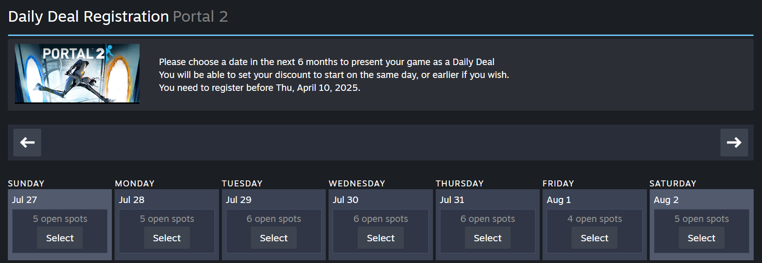Click the Portal 2 game cover image

77,73
